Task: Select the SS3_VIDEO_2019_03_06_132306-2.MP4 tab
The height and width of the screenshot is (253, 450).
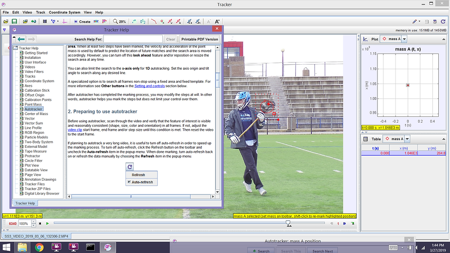Action: point(36,236)
